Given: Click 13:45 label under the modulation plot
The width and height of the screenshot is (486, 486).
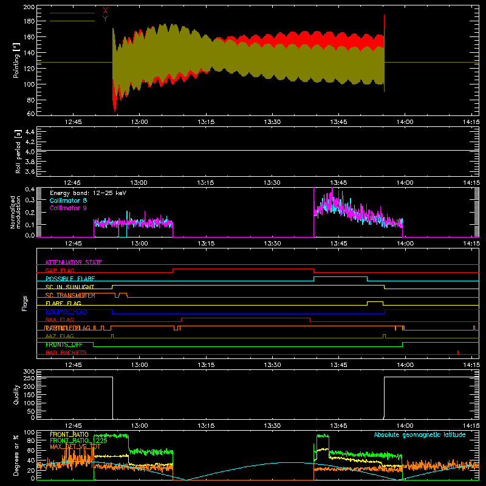Looking at the screenshot, I should click(x=339, y=244).
